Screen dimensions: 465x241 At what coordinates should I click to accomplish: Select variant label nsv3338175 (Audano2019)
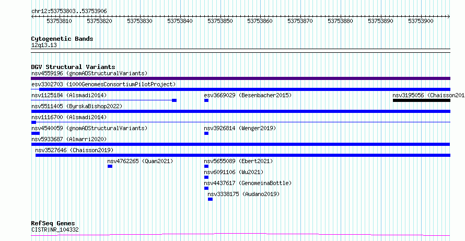click(243, 194)
